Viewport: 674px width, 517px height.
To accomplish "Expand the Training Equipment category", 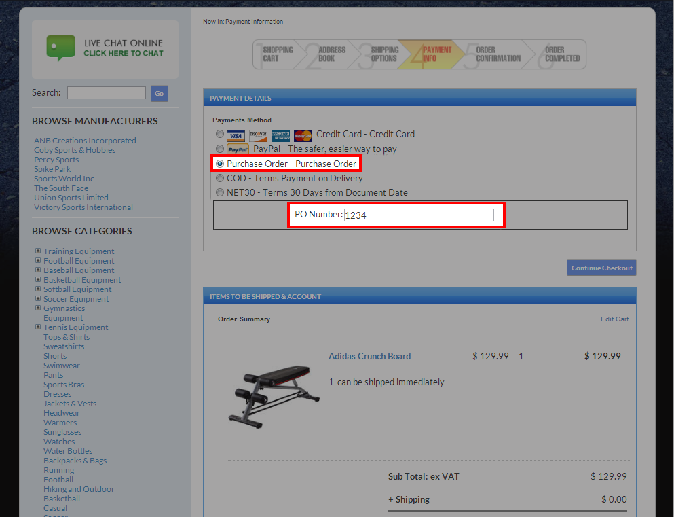I will coord(38,251).
